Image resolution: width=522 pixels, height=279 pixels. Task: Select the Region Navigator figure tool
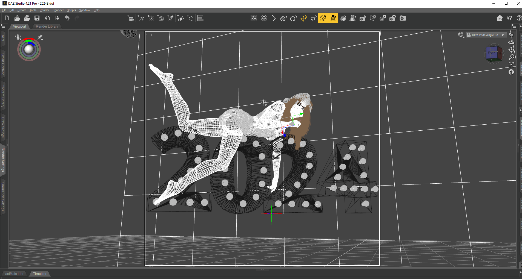pos(353,18)
